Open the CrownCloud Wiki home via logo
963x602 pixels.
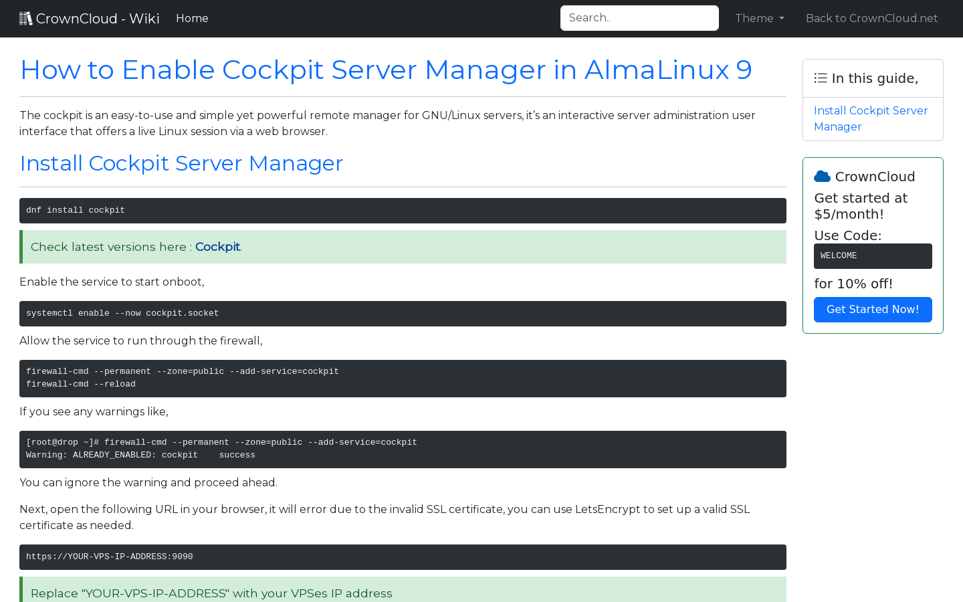pyautogui.click(x=90, y=18)
